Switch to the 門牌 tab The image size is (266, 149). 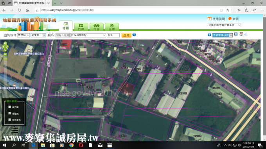coord(81,27)
